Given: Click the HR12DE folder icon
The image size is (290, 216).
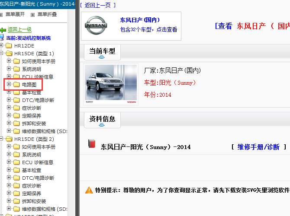Looking at the screenshot, I should (9, 45).
